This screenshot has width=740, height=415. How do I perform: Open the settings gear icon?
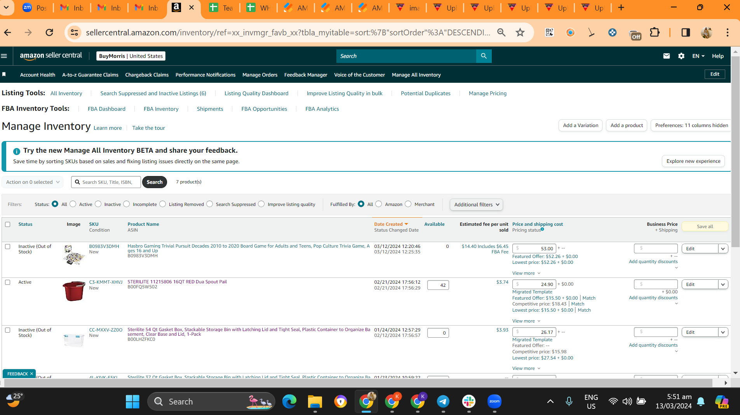(681, 56)
